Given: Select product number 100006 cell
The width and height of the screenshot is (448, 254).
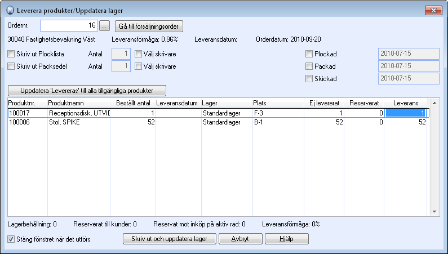Looking at the screenshot, I should (28, 122).
